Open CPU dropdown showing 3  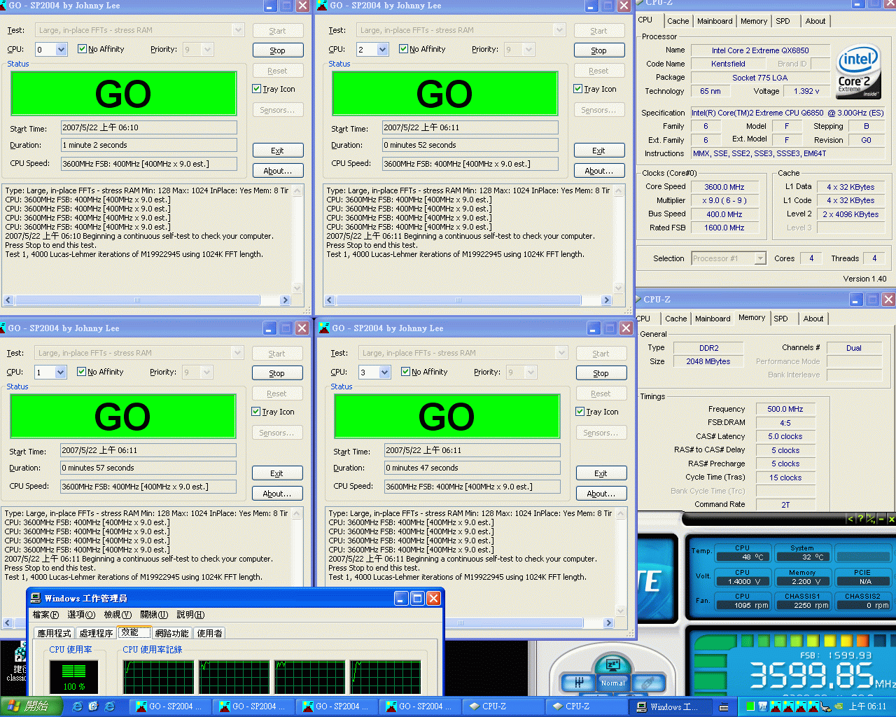385,373
